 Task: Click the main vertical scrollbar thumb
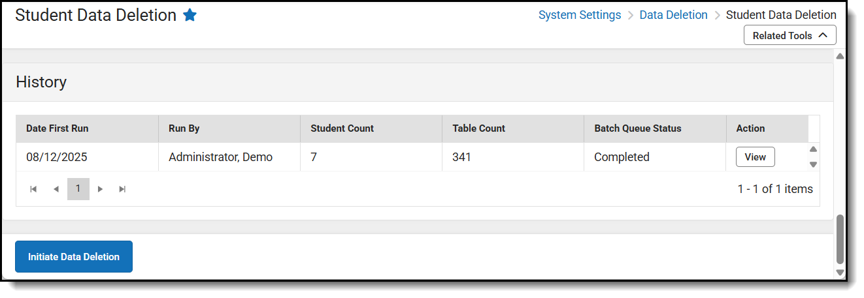[840, 239]
